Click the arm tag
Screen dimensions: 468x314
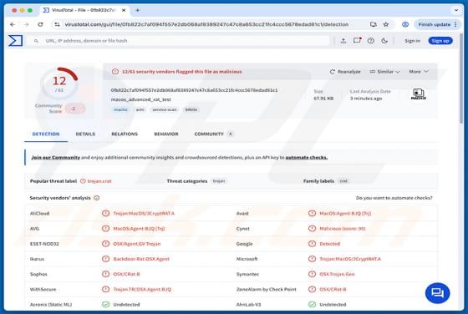tap(140, 109)
